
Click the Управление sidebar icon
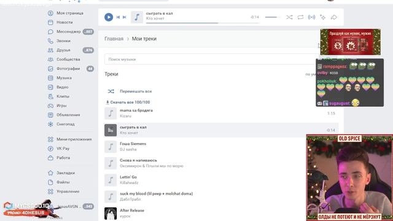click(50, 192)
